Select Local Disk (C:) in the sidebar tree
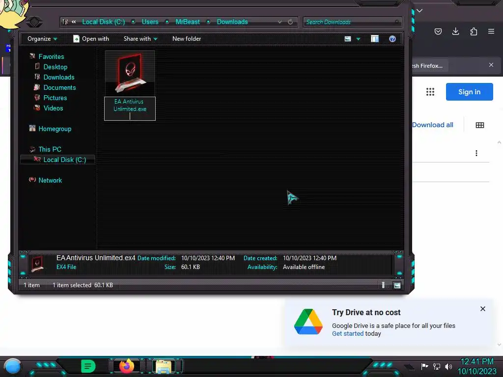The width and height of the screenshot is (503, 377). tap(57, 160)
